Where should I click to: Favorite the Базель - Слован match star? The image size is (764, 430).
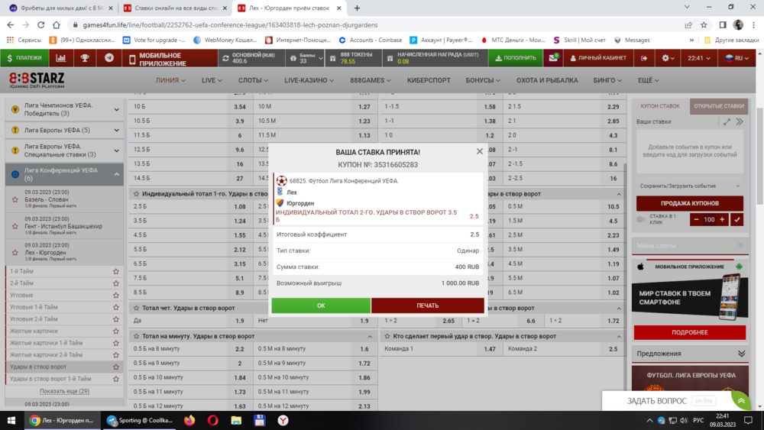[15, 199]
